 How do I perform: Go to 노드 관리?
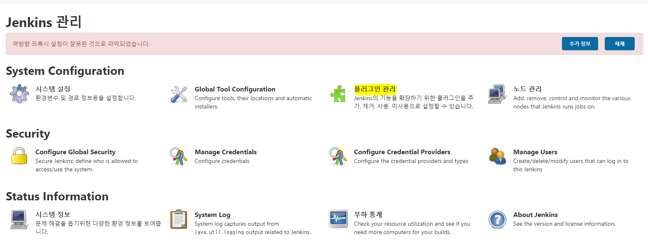point(527,89)
